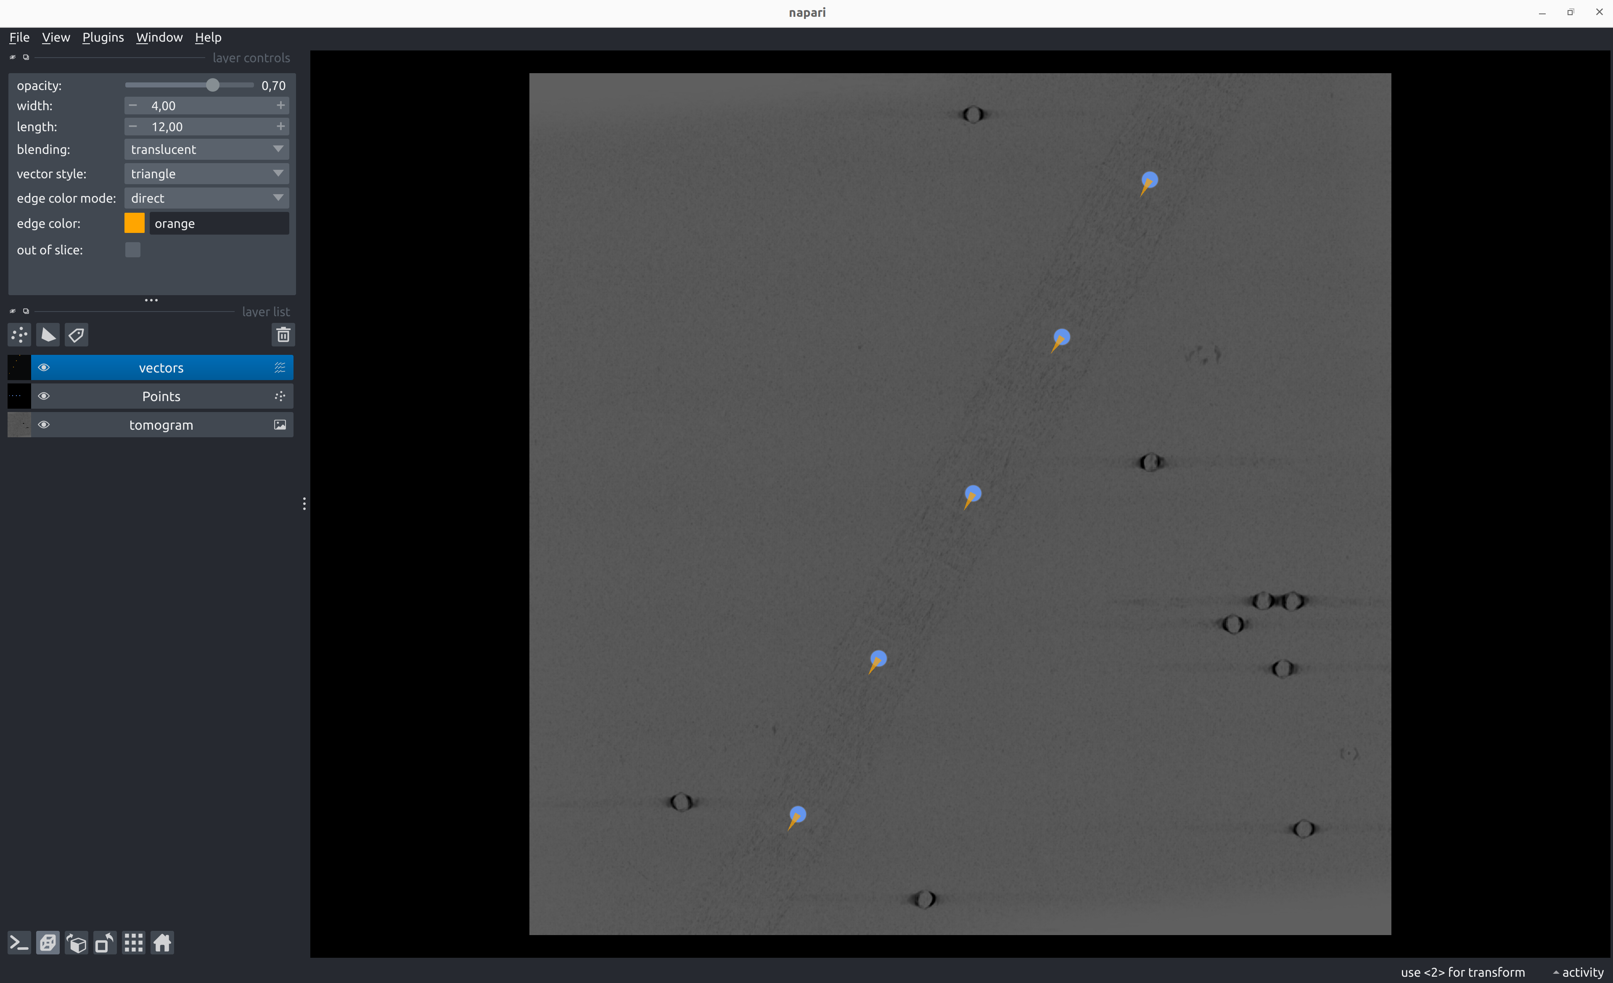Select the Points layer

[161, 396]
